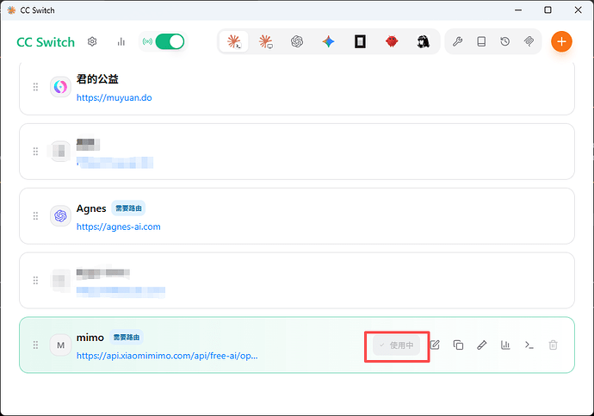
Task: Switch to the black square logo app tab
Action: 360,41
